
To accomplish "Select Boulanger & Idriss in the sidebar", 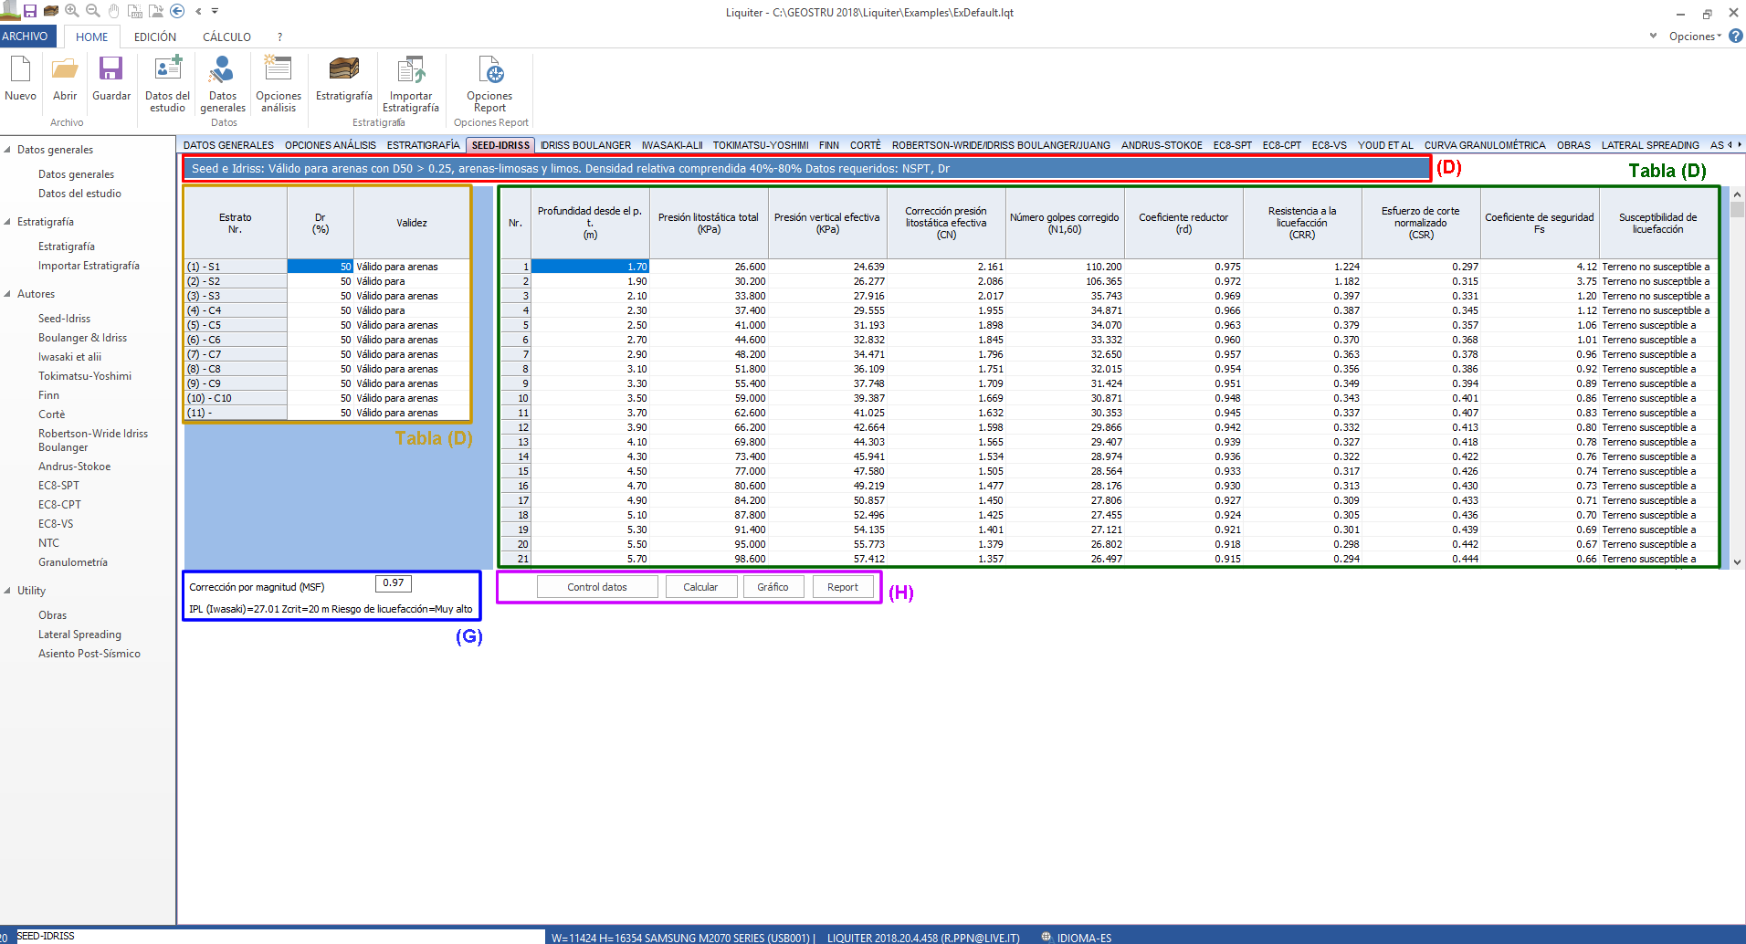I will click(x=82, y=338).
